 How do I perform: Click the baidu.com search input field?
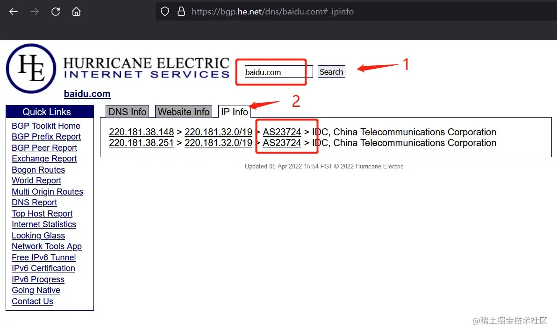[278, 72]
